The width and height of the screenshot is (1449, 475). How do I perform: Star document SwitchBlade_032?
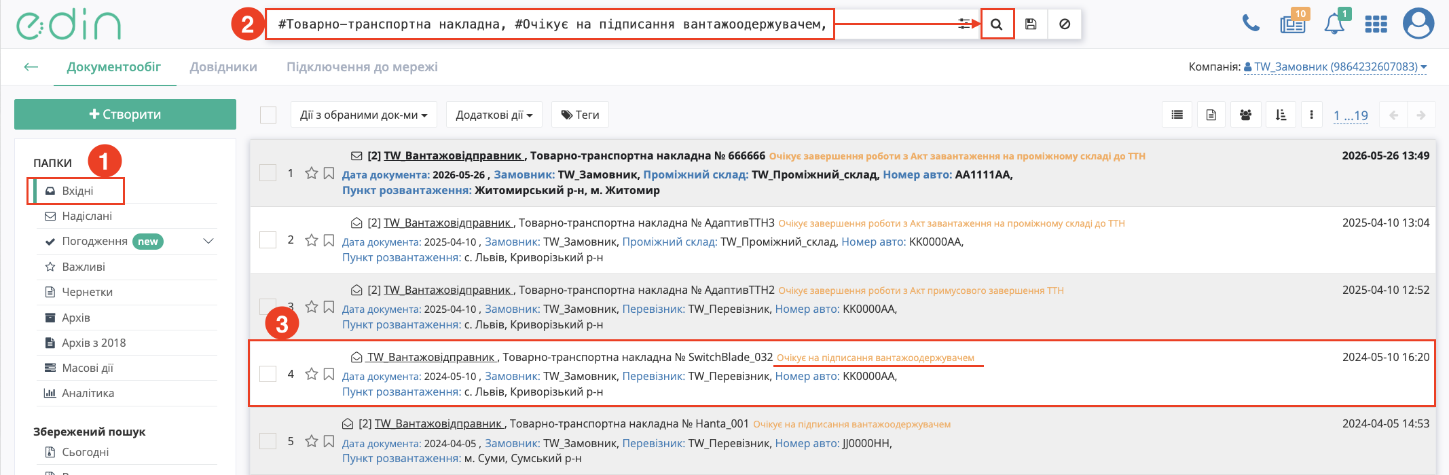tap(312, 374)
